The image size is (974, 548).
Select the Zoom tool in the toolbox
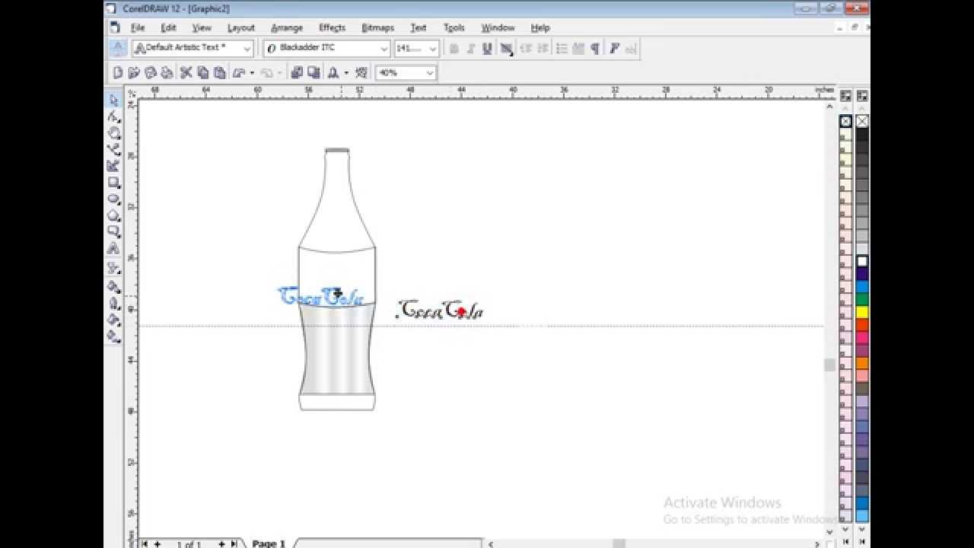click(114, 133)
